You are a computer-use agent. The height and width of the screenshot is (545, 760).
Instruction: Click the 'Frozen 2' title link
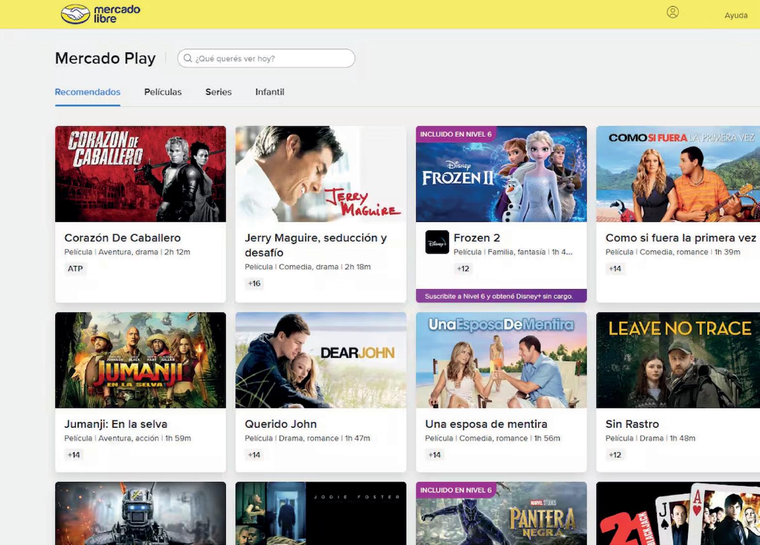click(x=477, y=238)
